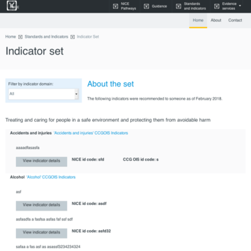The height and width of the screenshot is (251, 251).
Task: View indicator details for code asdf
Action: [42, 206]
